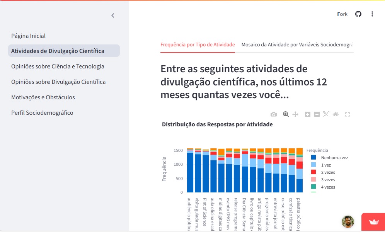This screenshot has width=385, height=233.
Task: Select the Zoom tool in chart toolbar
Action: 286,114
